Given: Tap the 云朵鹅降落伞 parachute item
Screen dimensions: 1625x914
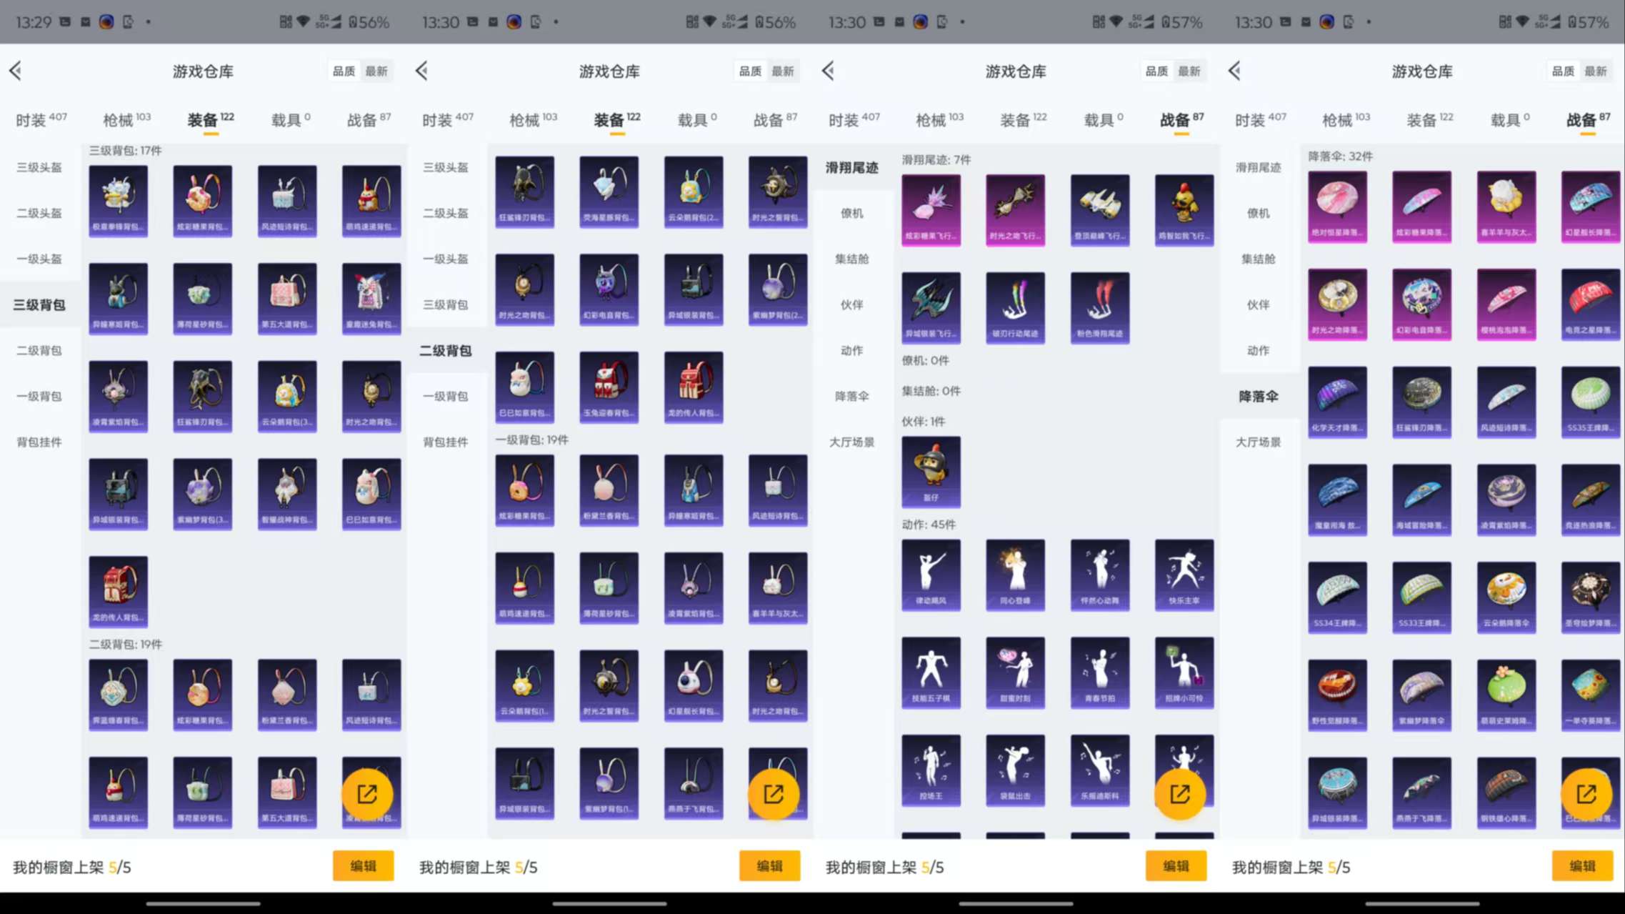Looking at the screenshot, I should (1506, 596).
